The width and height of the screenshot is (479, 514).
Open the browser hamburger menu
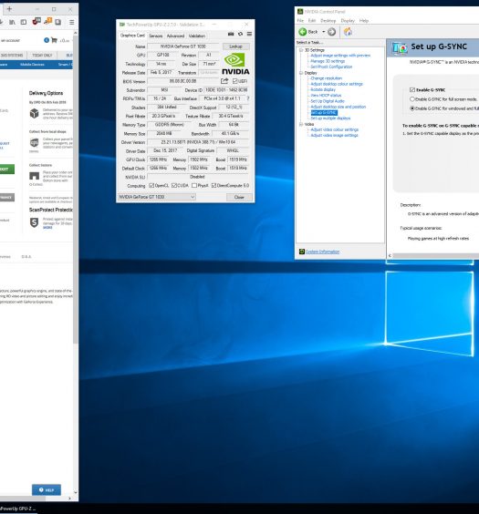(x=71, y=22)
